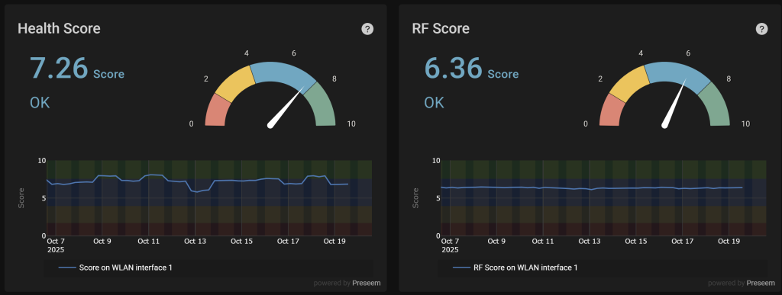
Task: Click OK status under 7.26 score
Action: point(40,103)
